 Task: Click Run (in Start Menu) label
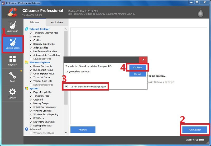point(43,70)
